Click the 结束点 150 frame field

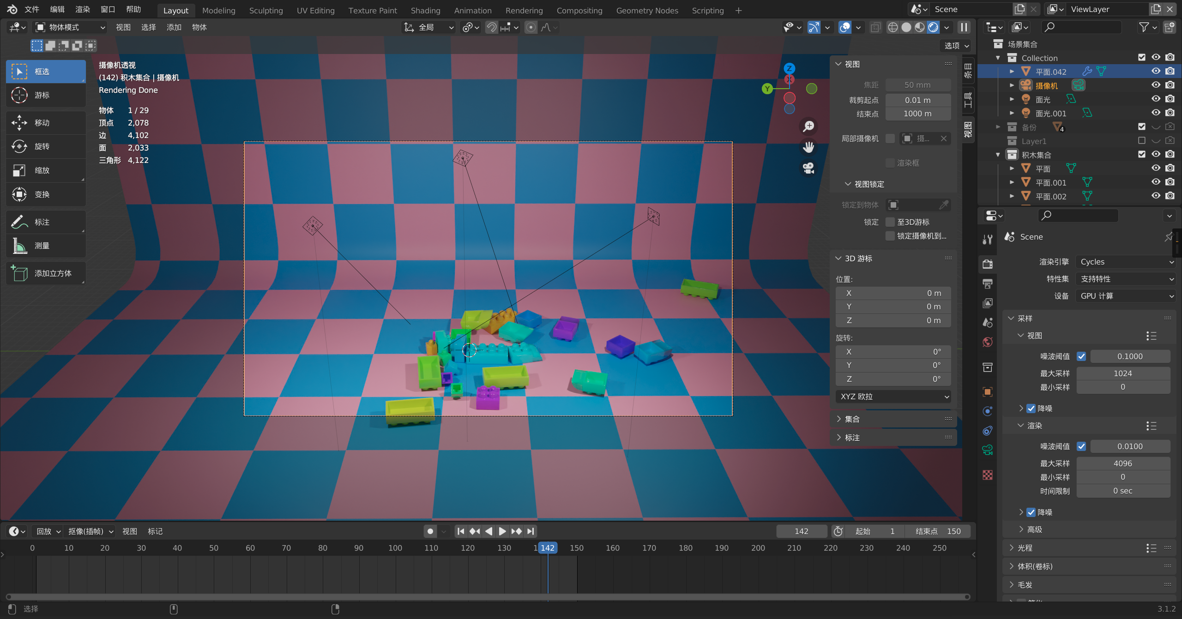(937, 531)
